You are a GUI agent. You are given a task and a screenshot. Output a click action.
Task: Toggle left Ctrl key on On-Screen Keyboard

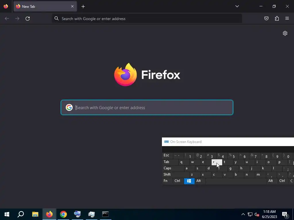(178, 181)
